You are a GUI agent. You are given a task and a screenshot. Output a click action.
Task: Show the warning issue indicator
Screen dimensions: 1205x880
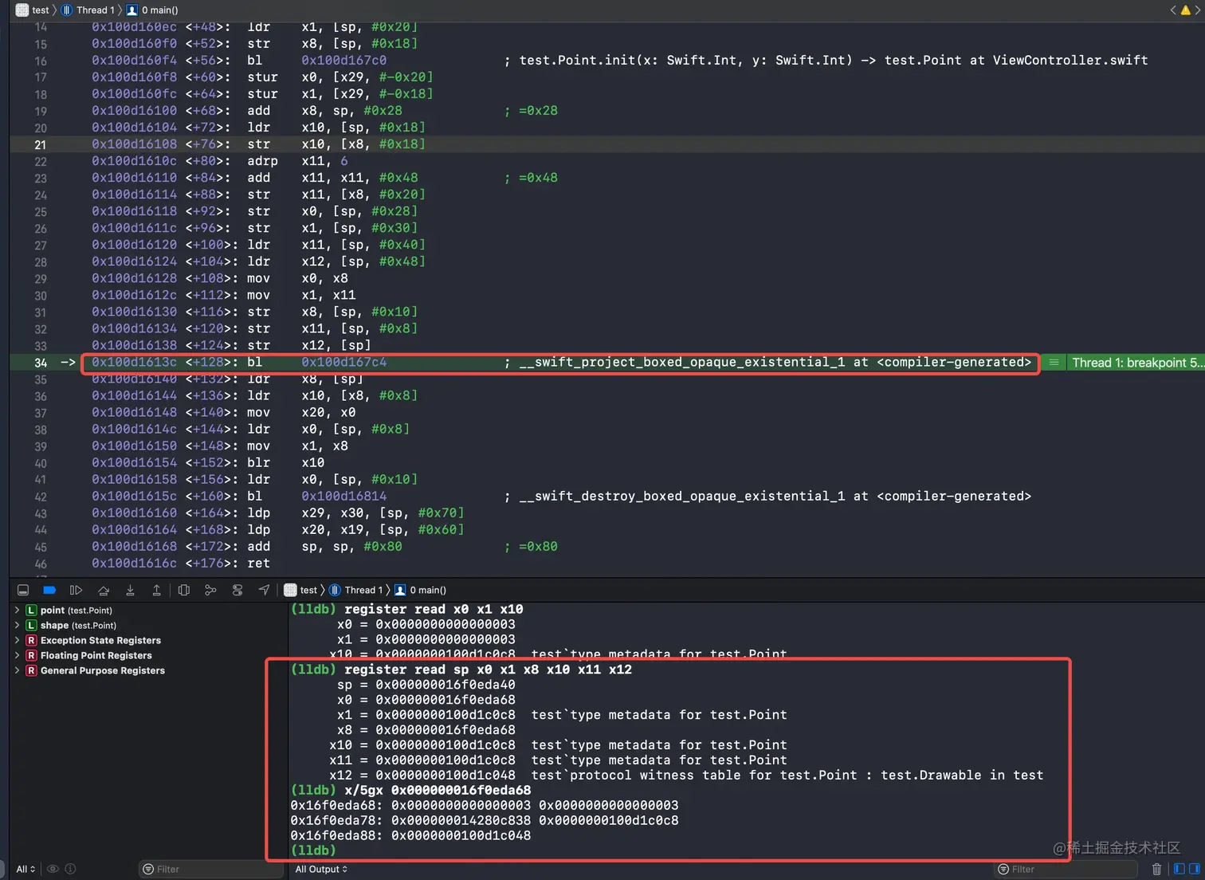coord(1185,10)
